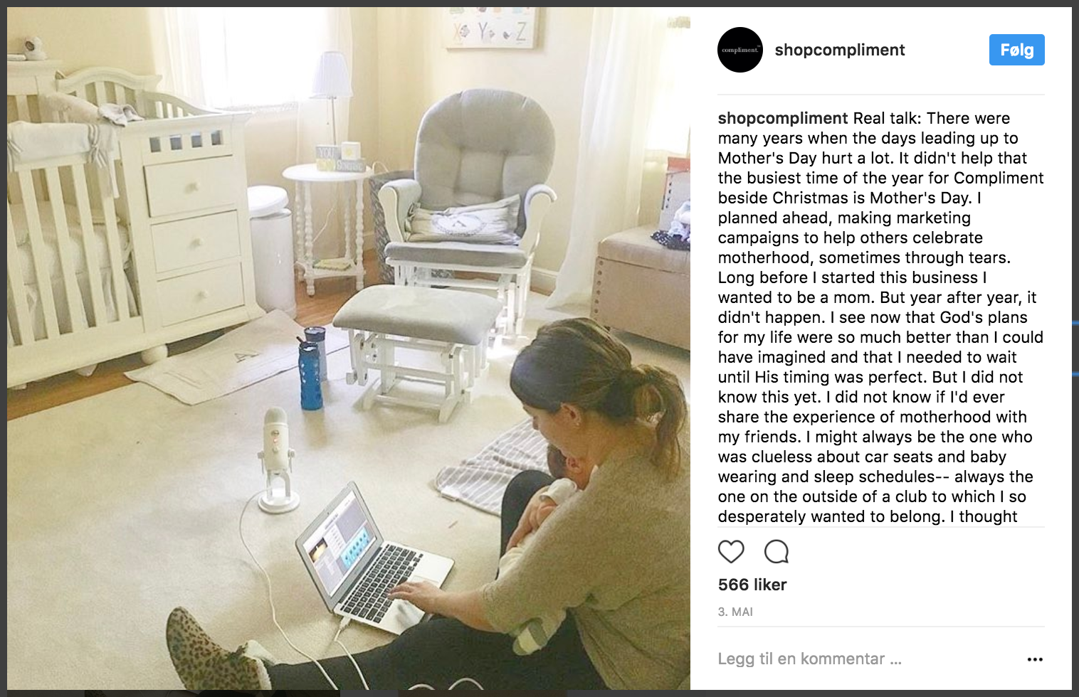Click the caption paragraph about Mother's Day
This screenshot has width=1079, height=697.
(x=881, y=317)
